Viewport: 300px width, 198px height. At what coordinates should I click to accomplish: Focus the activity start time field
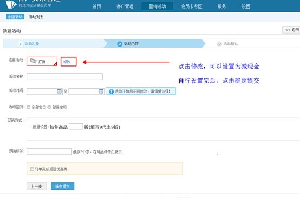pyautogui.click(x=44, y=91)
